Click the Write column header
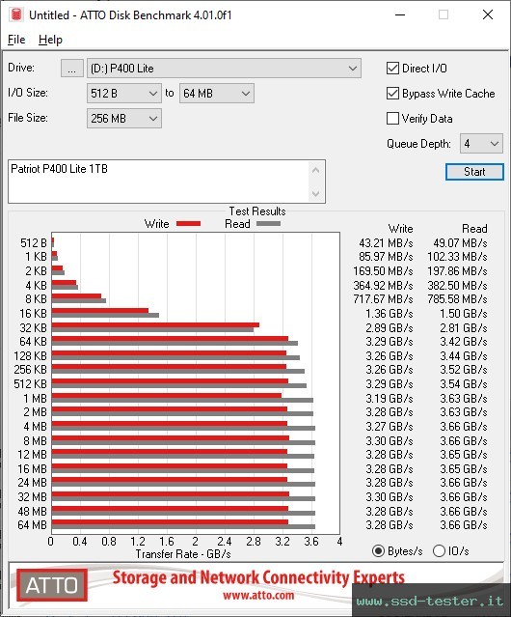The height and width of the screenshot is (617, 511). click(400, 229)
